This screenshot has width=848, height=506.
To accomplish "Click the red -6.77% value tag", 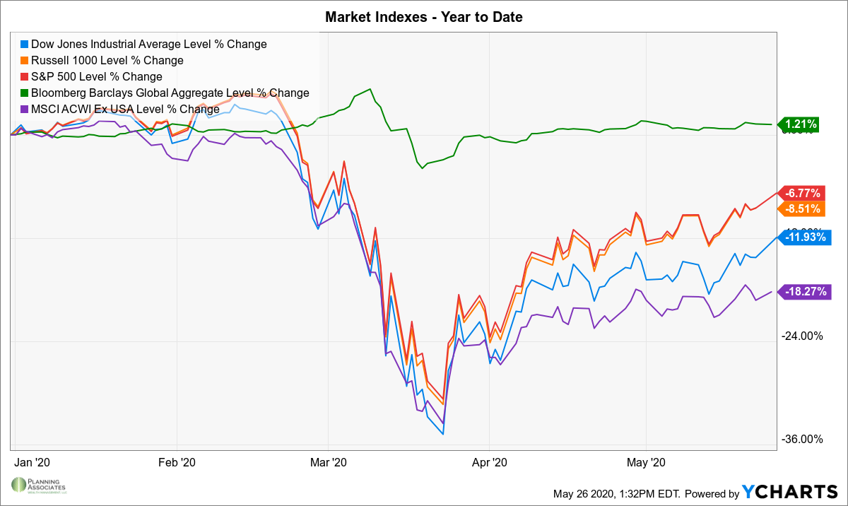I will (803, 192).
